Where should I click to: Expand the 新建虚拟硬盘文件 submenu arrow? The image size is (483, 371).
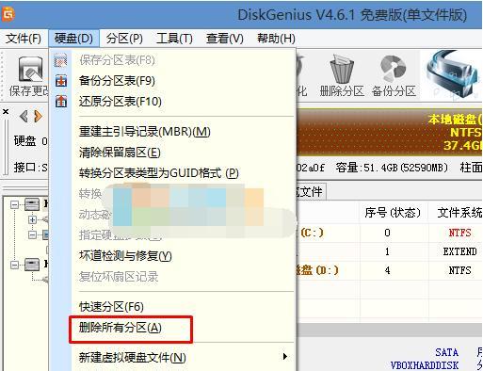tap(285, 357)
